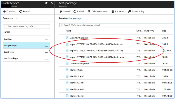This screenshot has height=99, width=175.
Task: Delete container using trash icon
Action: pyautogui.click(x=98, y=11)
